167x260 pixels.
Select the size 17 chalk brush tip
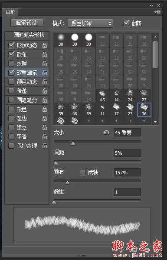(116, 110)
